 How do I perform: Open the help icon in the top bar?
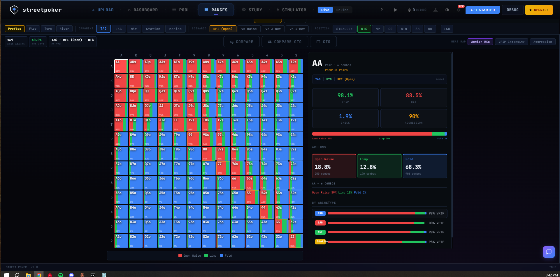point(382,10)
